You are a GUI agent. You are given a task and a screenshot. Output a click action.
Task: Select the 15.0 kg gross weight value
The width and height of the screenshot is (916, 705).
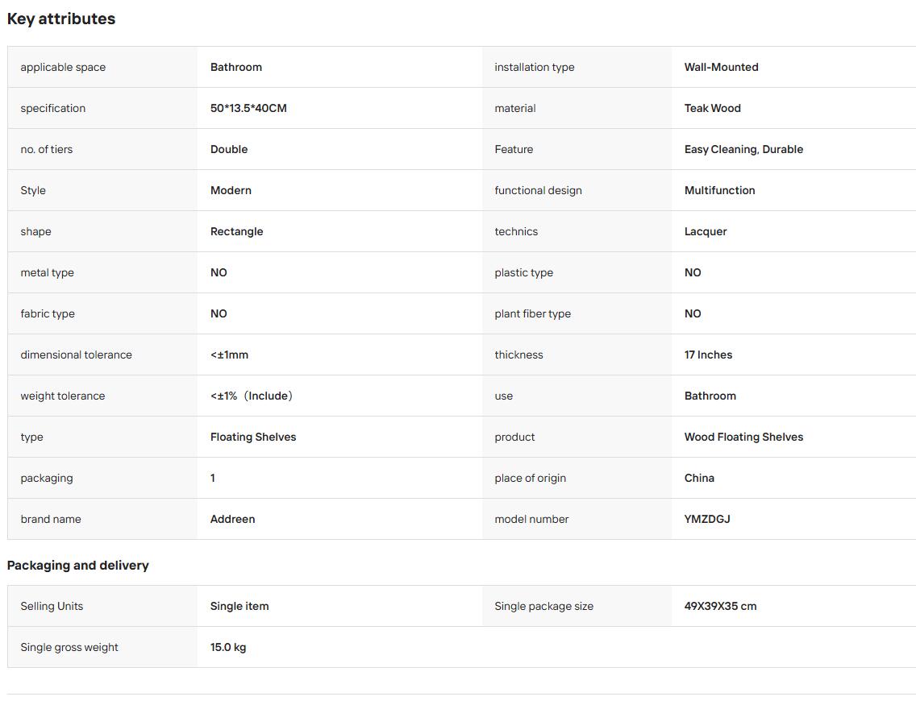228,647
